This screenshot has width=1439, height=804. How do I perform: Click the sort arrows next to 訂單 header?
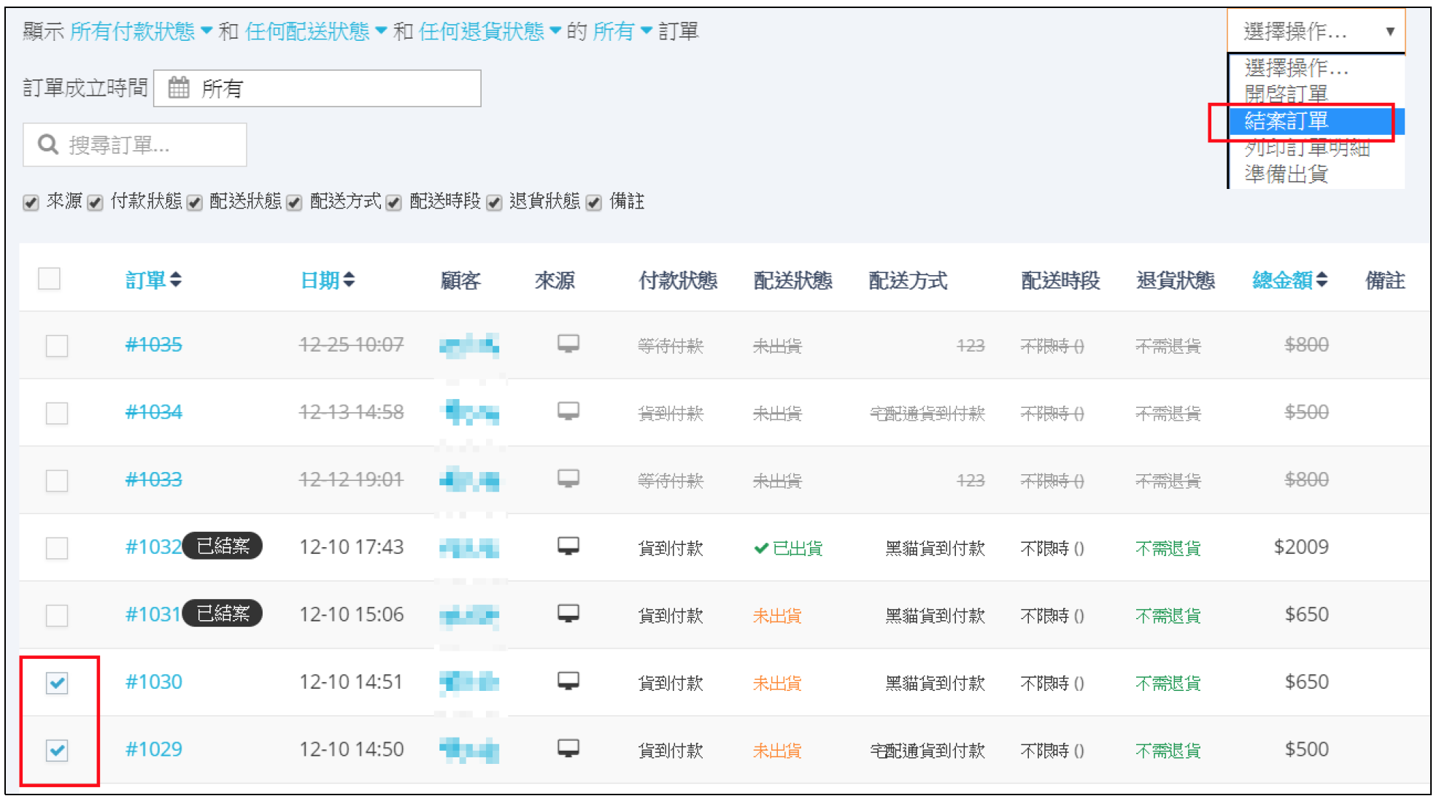tap(175, 279)
